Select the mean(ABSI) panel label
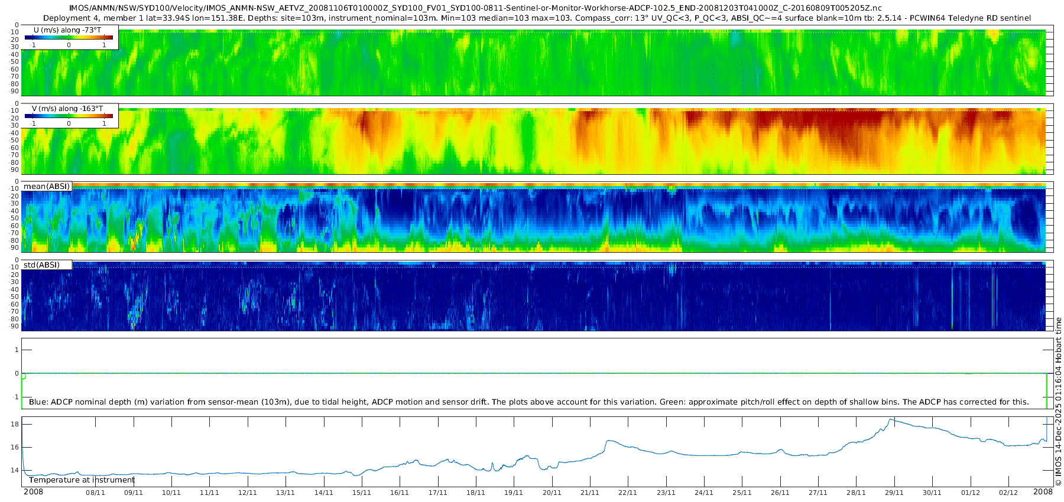Screen dimensions: 1064x502 coord(47,187)
